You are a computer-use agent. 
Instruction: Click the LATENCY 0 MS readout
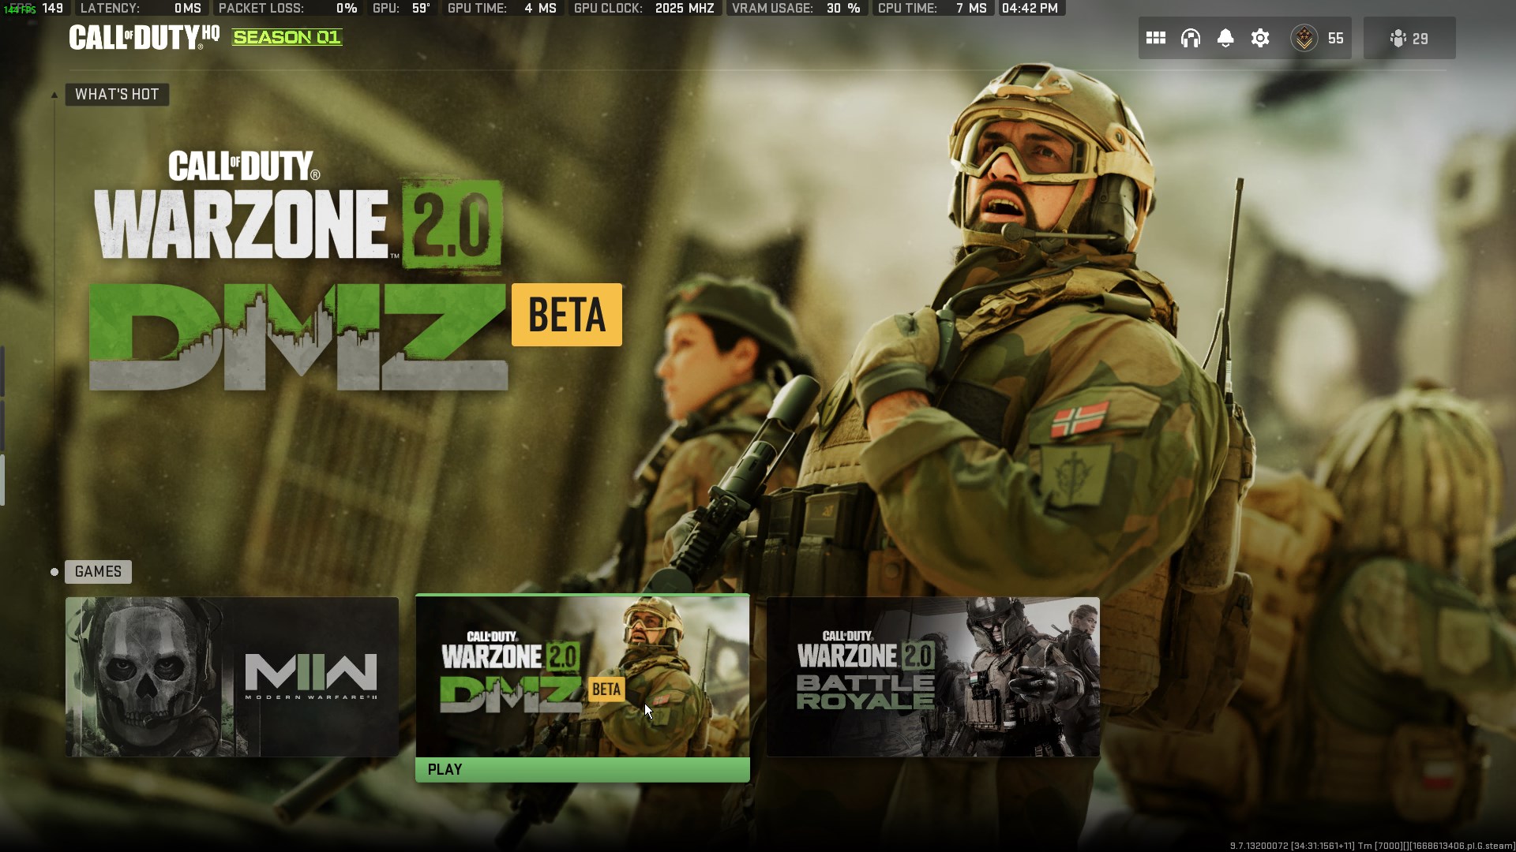point(141,8)
